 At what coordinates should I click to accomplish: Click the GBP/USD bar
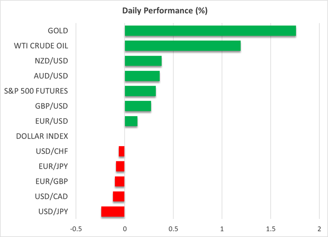click(137, 106)
